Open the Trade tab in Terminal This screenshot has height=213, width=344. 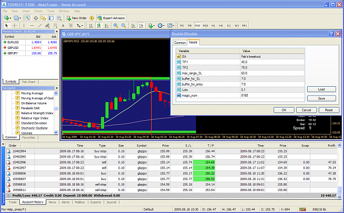pos(13,202)
